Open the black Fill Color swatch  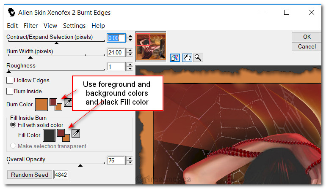pyautogui.click(x=49, y=135)
